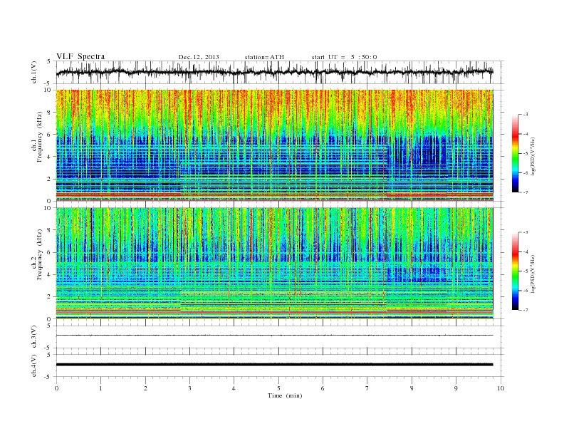Image resolution: width=564 pixels, height=436 pixels.
Task: Click the time axis tick label '10'
Action: point(501,388)
